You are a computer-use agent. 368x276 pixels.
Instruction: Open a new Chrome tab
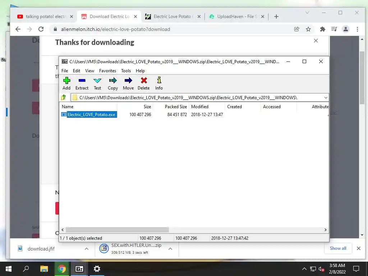276,17
